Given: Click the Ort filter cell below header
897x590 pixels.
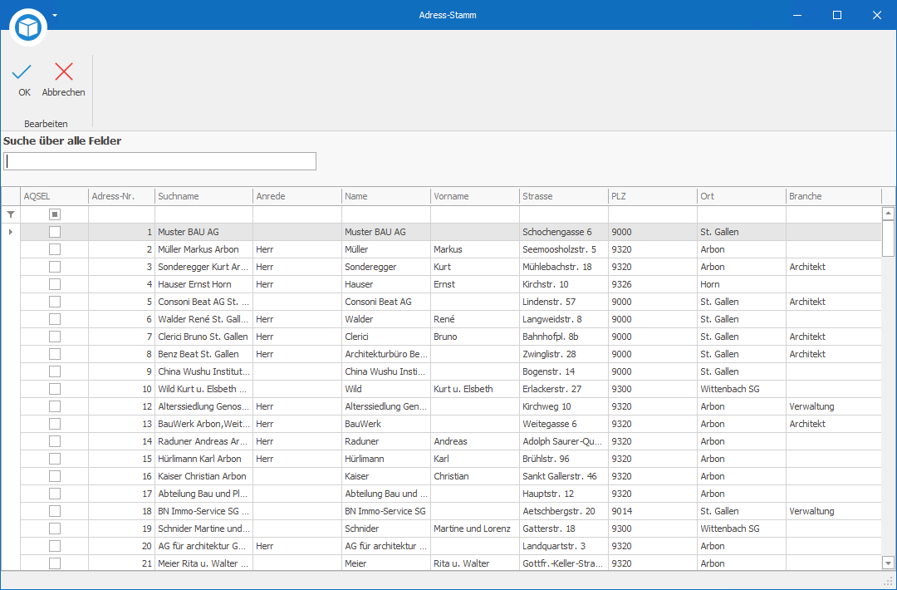Looking at the screenshot, I should [x=742, y=214].
